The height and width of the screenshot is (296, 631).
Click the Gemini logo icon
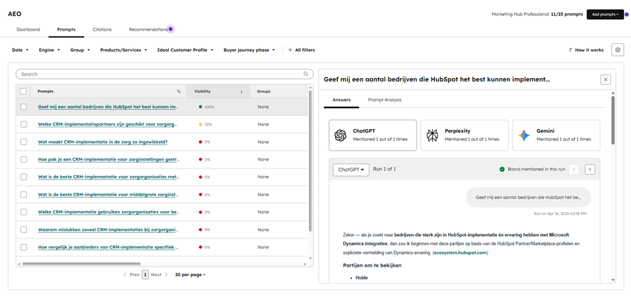click(524, 135)
